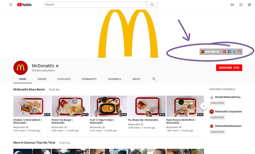Subscribe to Ronald McDonald House channel
The width and height of the screenshot is (255, 154).
[217, 103]
